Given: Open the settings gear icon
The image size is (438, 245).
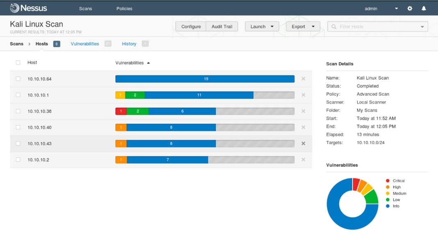Looking at the screenshot, I should click(409, 8).
